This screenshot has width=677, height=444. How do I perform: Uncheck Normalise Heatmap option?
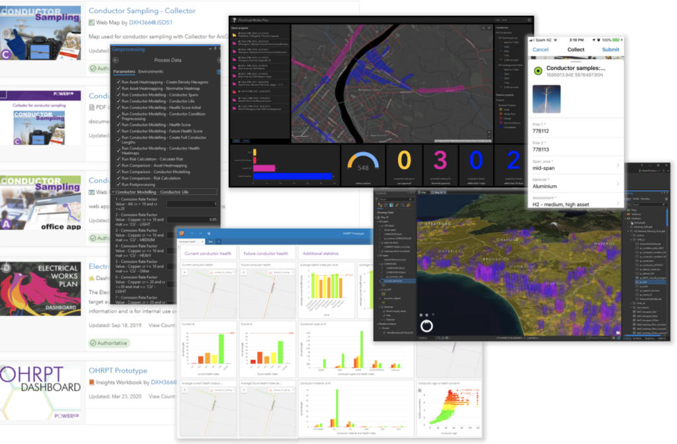pyautogui.click(x=118, y=89)
